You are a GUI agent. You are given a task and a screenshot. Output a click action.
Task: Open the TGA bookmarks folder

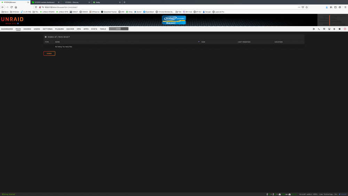[179, 12]
